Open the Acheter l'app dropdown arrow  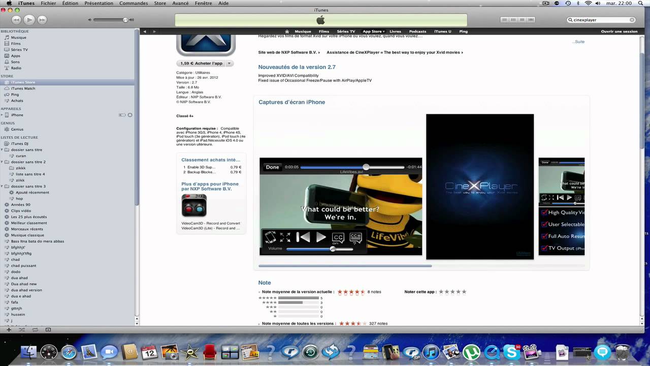pos(229,64)
